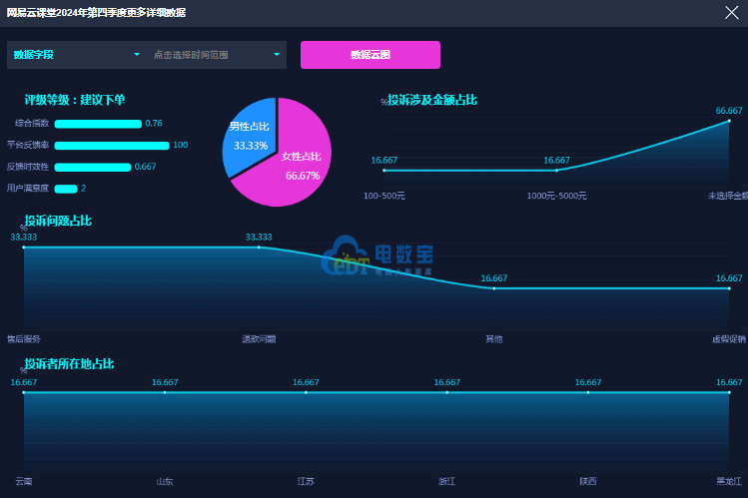Click the 其他 data point in 投诉问题占比
This screenshot has height=498, width=748.
494,289
